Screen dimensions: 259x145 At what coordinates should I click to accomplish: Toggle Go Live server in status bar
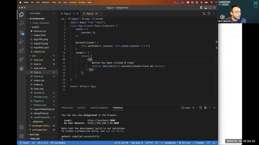click(185, 143)
